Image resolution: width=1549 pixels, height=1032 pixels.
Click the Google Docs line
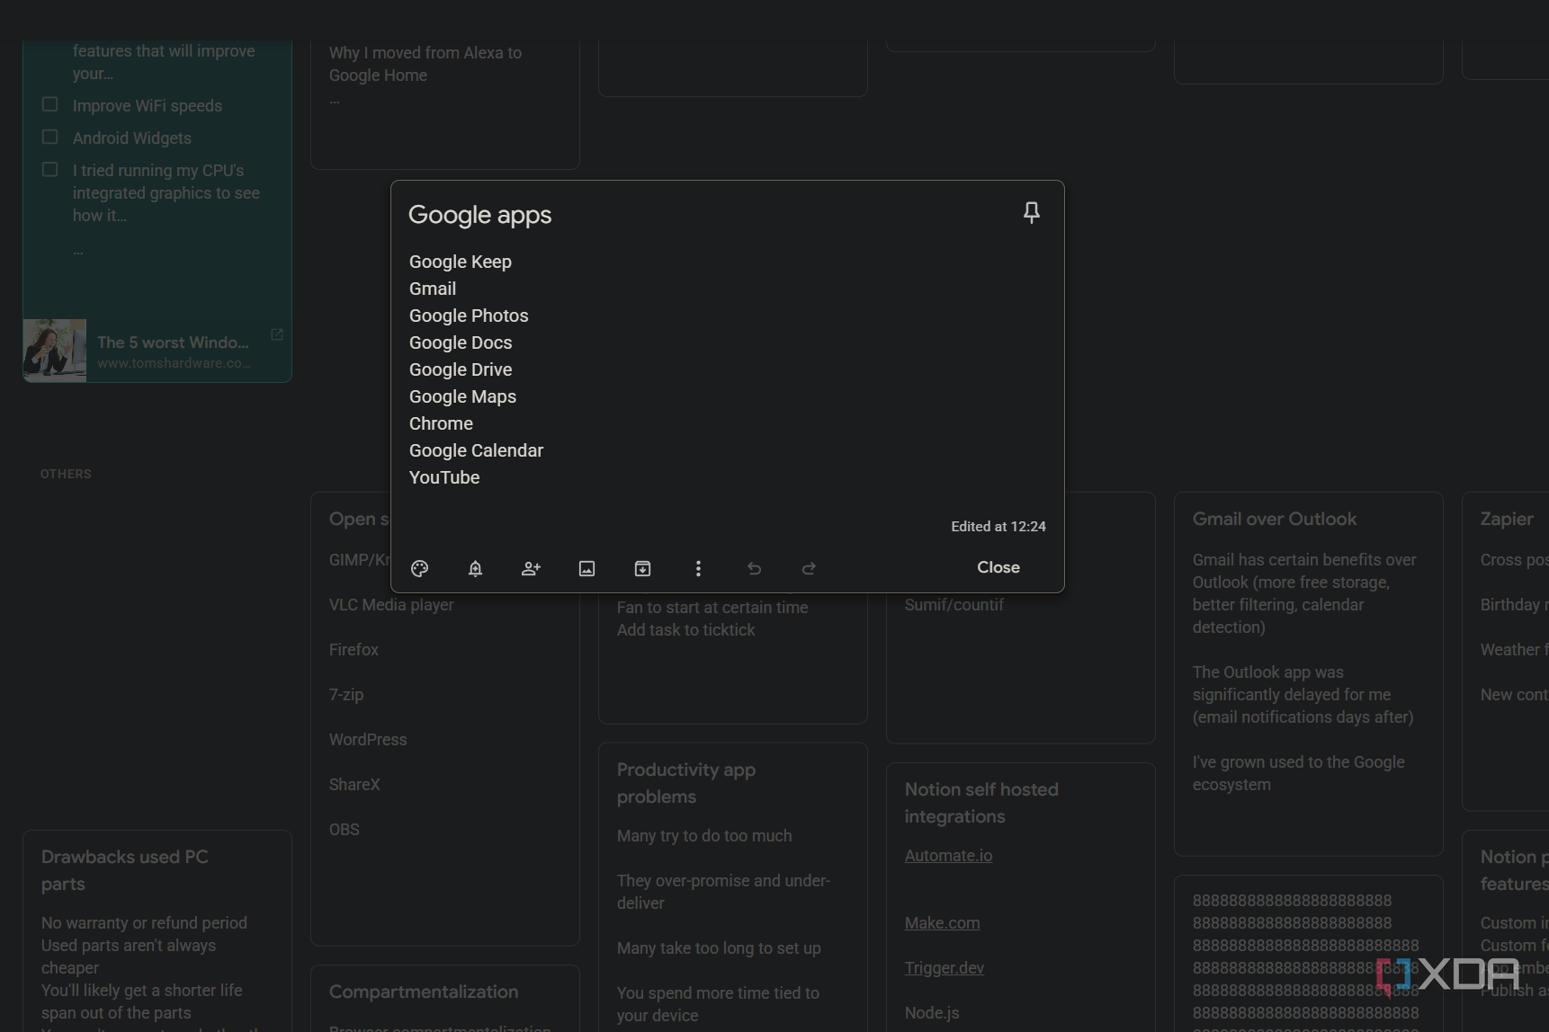point(461,343)
